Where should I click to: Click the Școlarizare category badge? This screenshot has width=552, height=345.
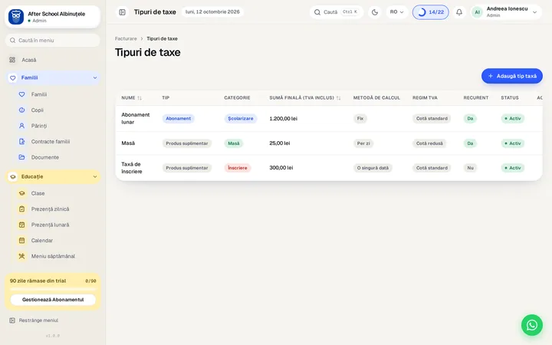tap(241, 119)
